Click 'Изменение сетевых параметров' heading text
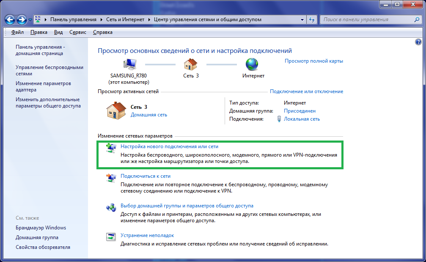Viewport: 426px width, 262px height. click(135, 135)
